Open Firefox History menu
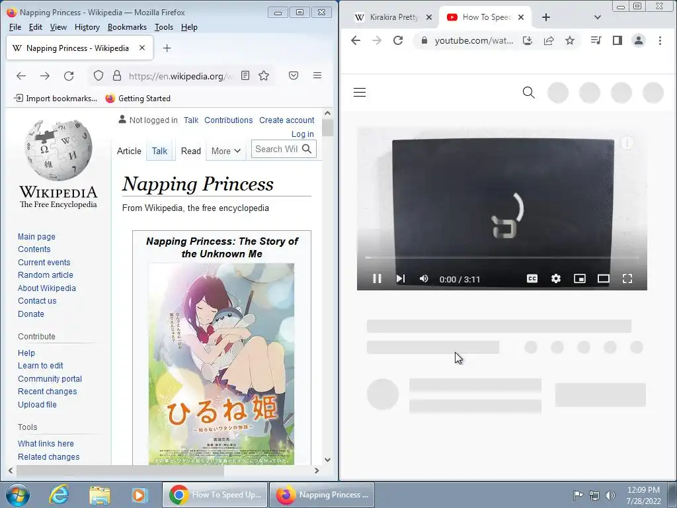The width and height of the screenshot is (677, 508). [x=87, y=27]
